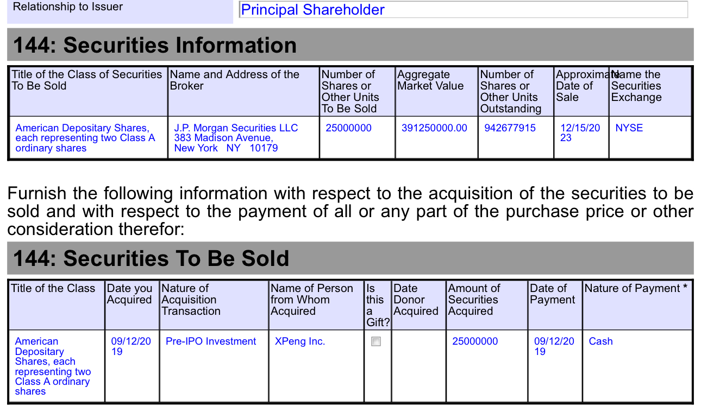Select the J.P. Morgan Securities LLC broker name
The height and width of the screenshot is (406, 701).
(236, 128)
